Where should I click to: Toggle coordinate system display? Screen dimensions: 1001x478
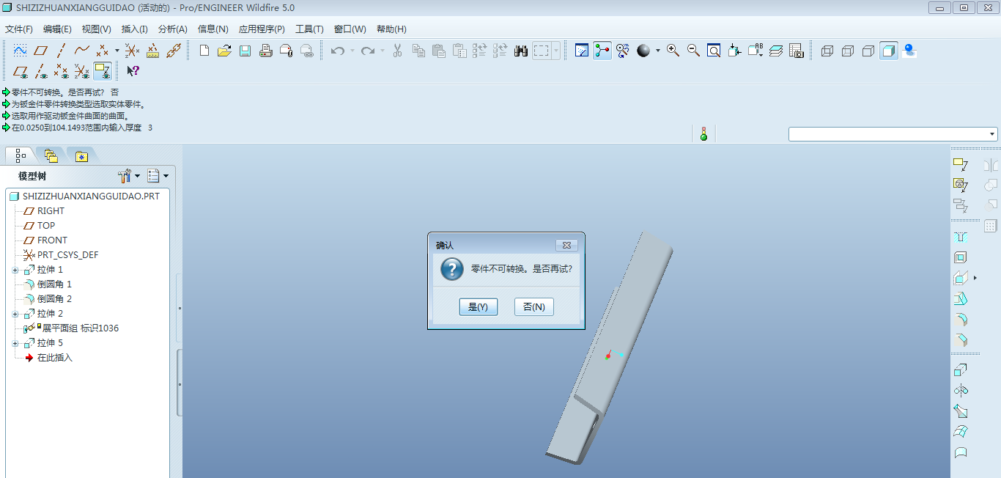click(x=82, y=71)
